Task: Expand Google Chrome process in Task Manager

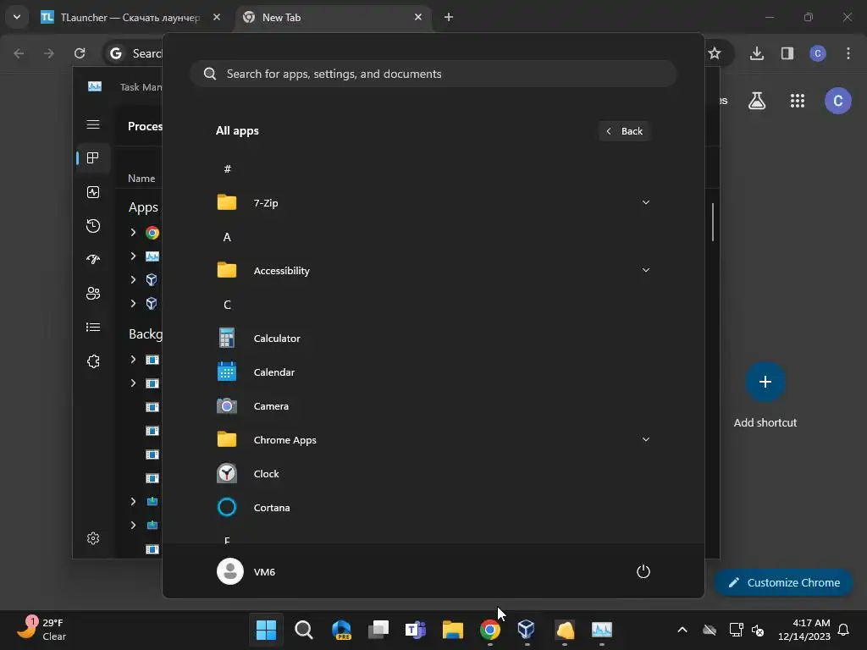Action: click(133, 232)
